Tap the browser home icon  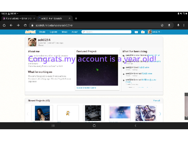(x=4, y=25)
